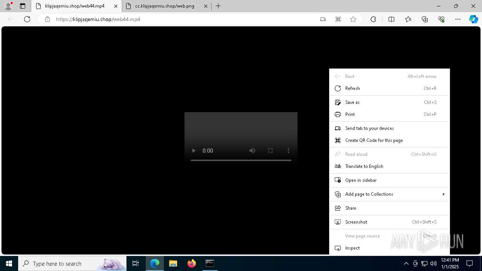The image size is (482, 271).
Task: Open Task View on taskbar
Action: point(136,263)
